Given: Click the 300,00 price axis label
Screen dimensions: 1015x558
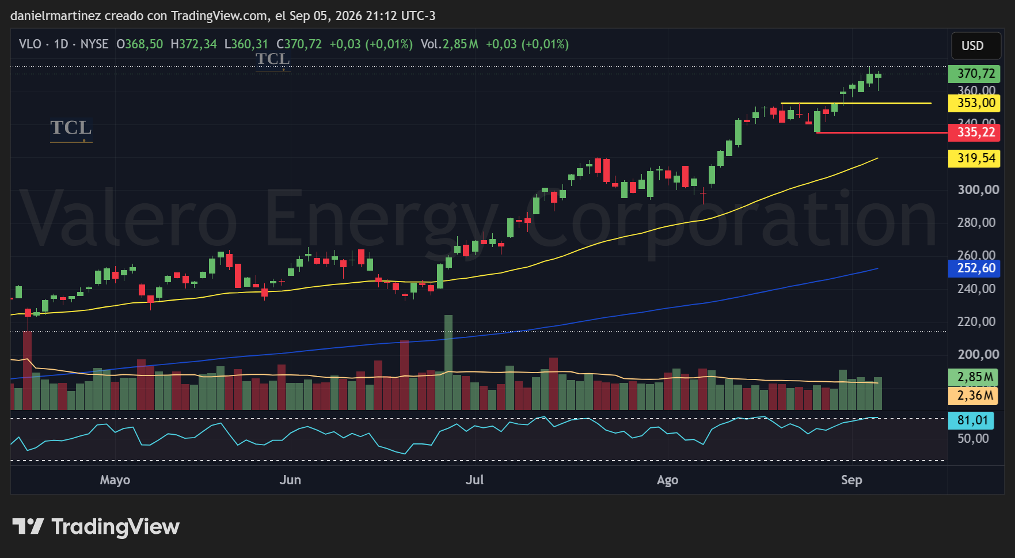Looking at the screenshot, I should (978, 190).
